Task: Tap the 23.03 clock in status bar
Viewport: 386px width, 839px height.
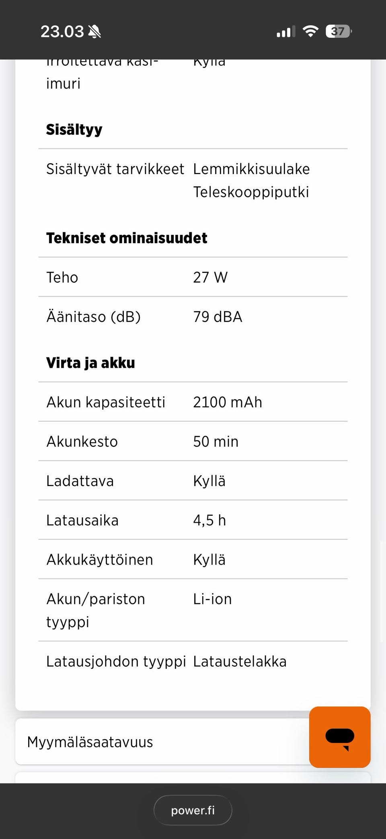Action: pyautogui.click(x=62, y=31)
